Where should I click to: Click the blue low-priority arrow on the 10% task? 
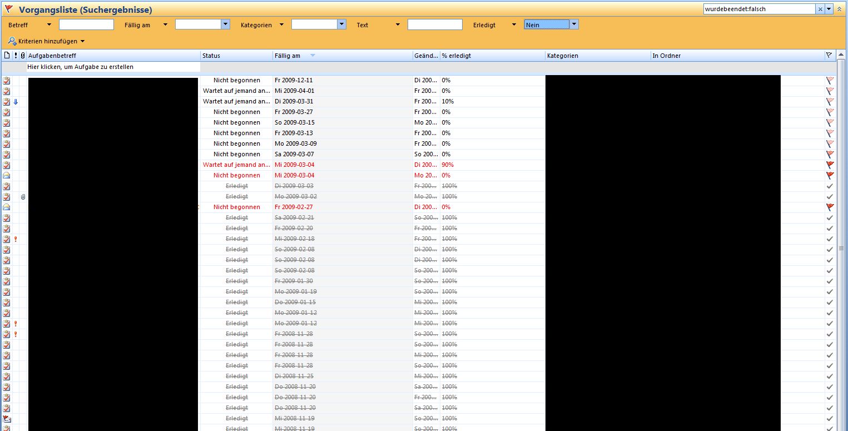16,102
